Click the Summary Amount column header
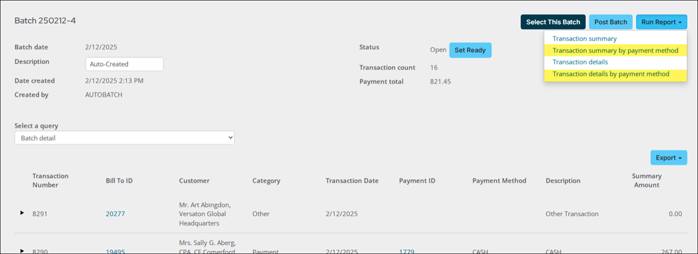Image resolution: width=698 pixels, height=254 pixels. [x=646, y=180]
